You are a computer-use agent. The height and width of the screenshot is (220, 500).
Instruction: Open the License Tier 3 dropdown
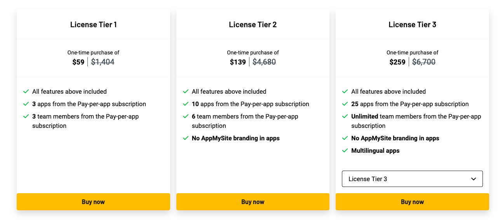(412, 179)
